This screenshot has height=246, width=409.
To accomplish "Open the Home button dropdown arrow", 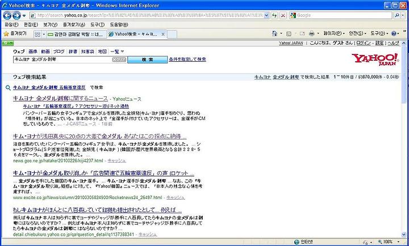I will point(281,33).
